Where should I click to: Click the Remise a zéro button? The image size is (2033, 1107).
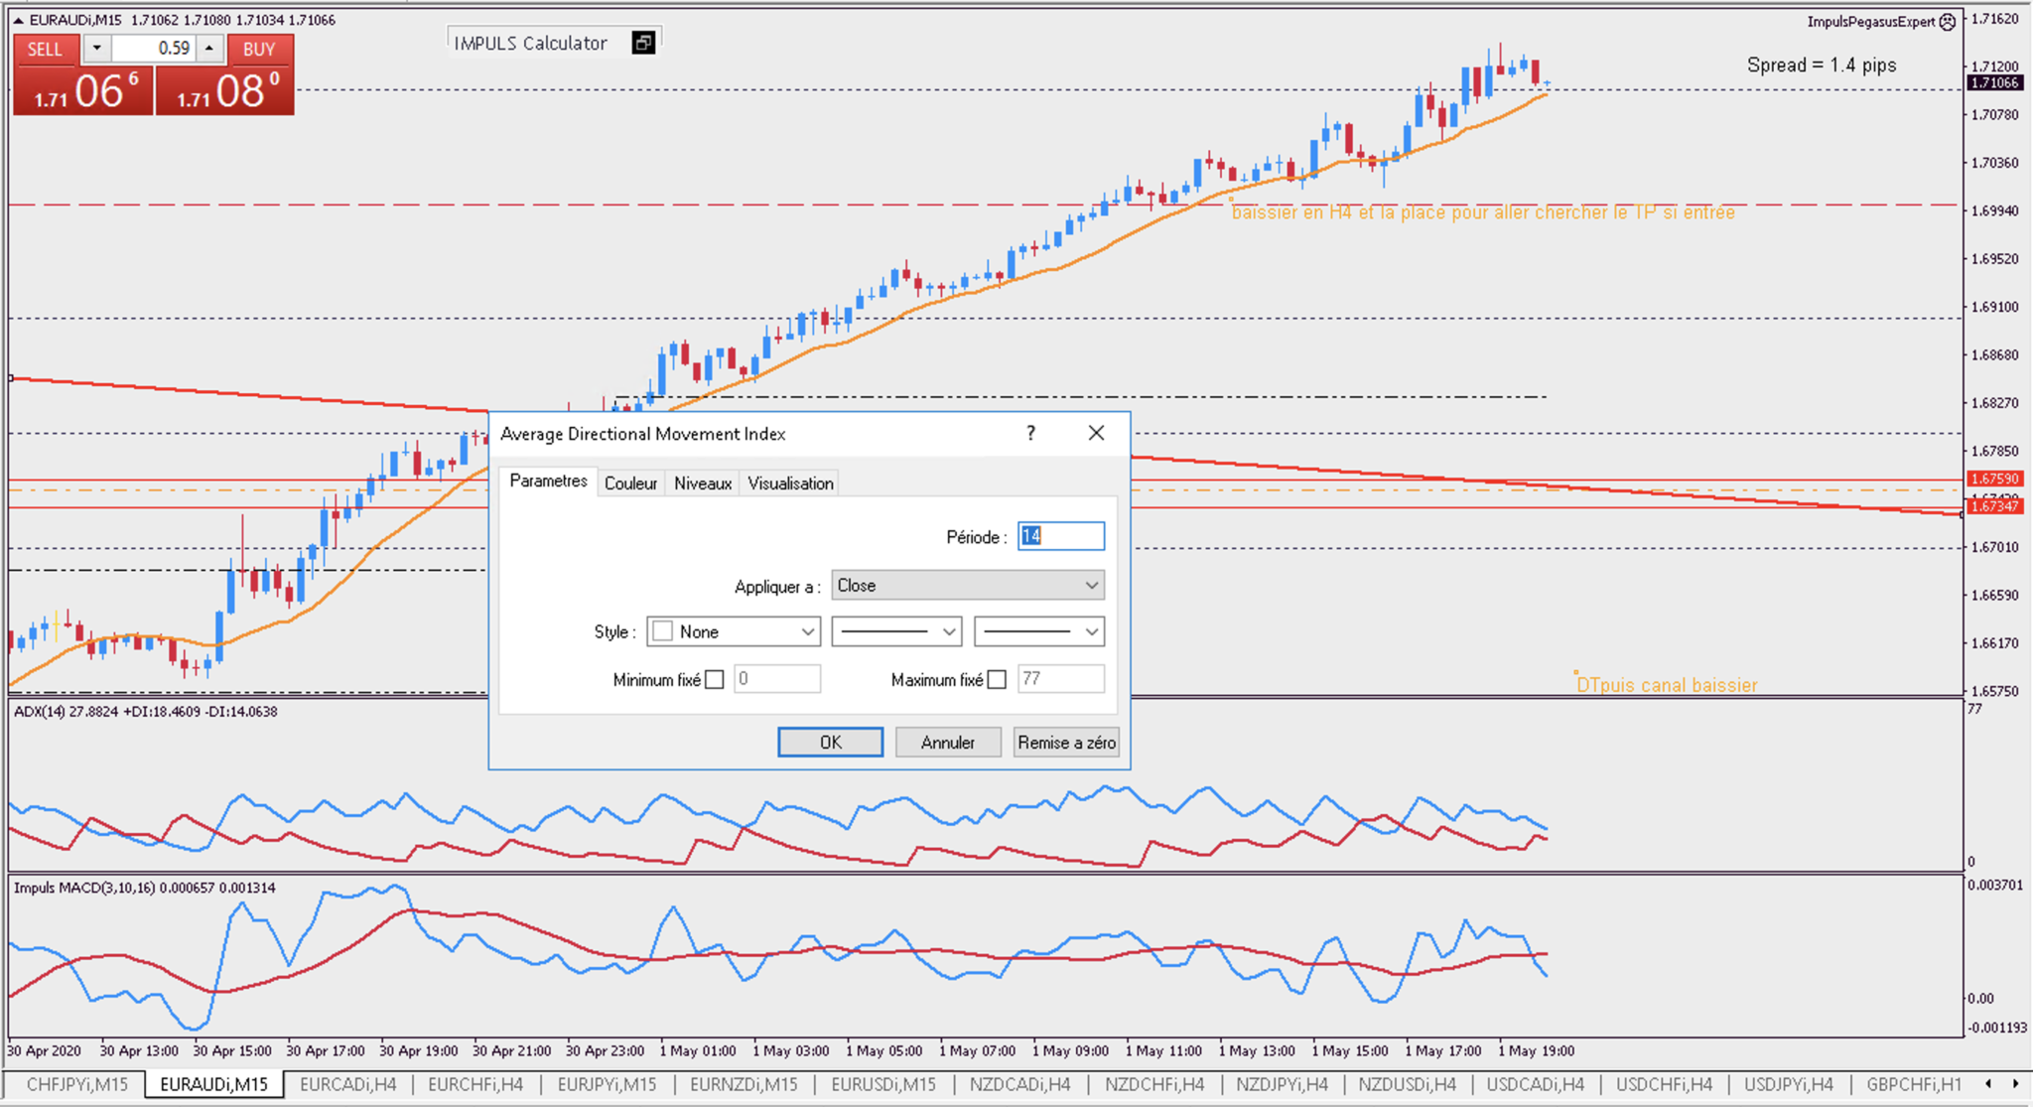(1066, 743)
